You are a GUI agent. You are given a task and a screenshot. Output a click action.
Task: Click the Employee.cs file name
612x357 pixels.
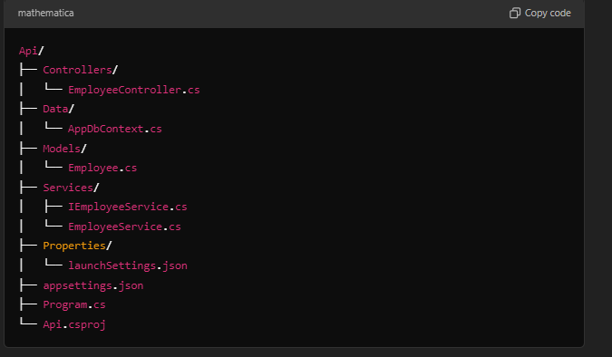102,168
